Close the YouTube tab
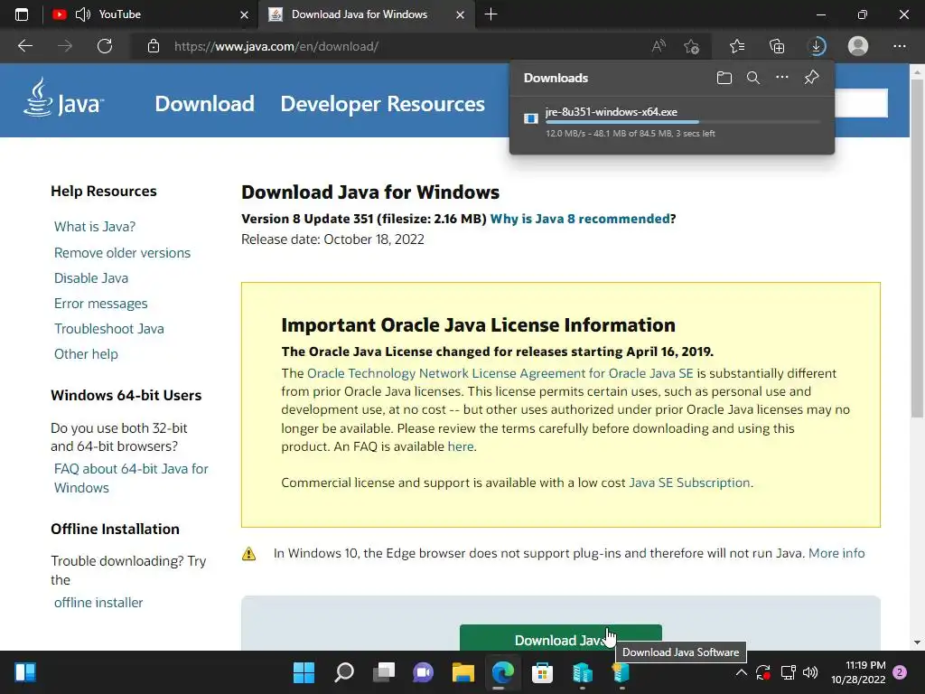Screen dimensions: 925x694 tap(244, 14)
